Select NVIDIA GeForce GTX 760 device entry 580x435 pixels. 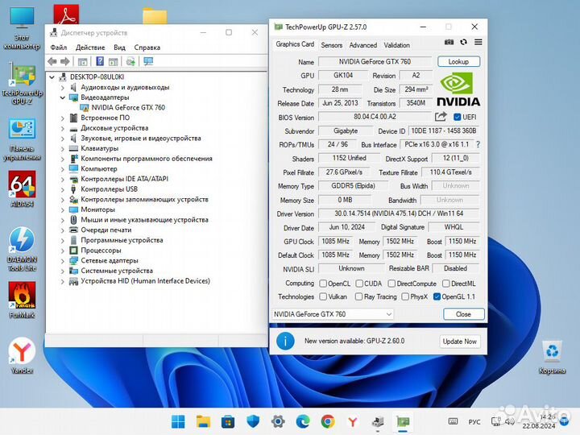click(x=128, y=108)
